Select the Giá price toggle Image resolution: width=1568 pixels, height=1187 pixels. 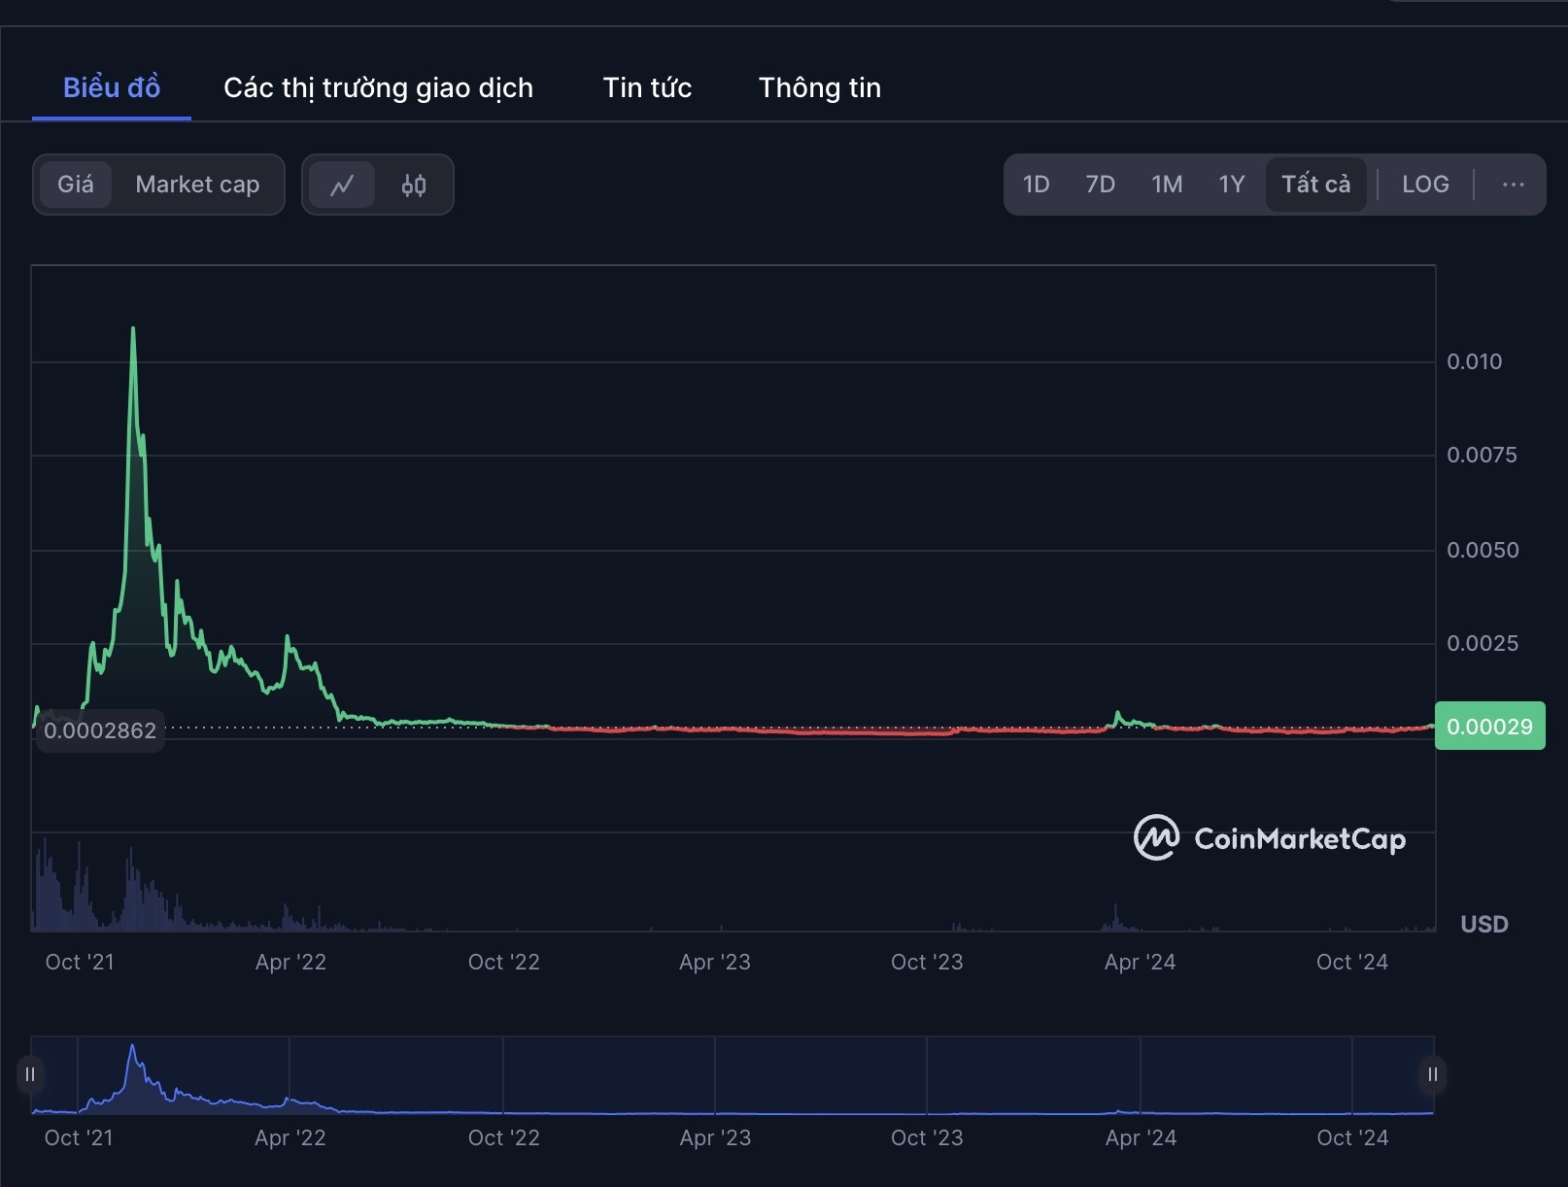tap(76, 185)
